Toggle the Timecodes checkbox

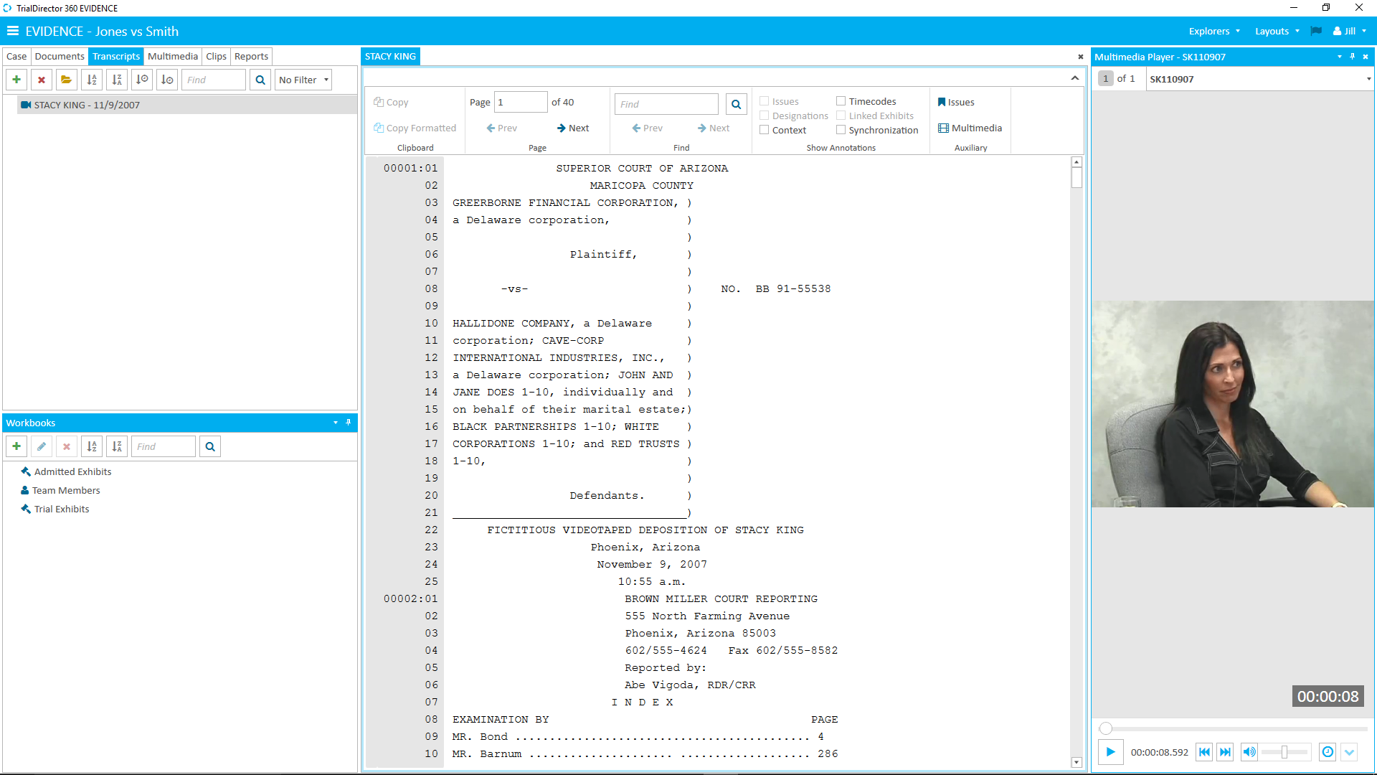[841, 101]
